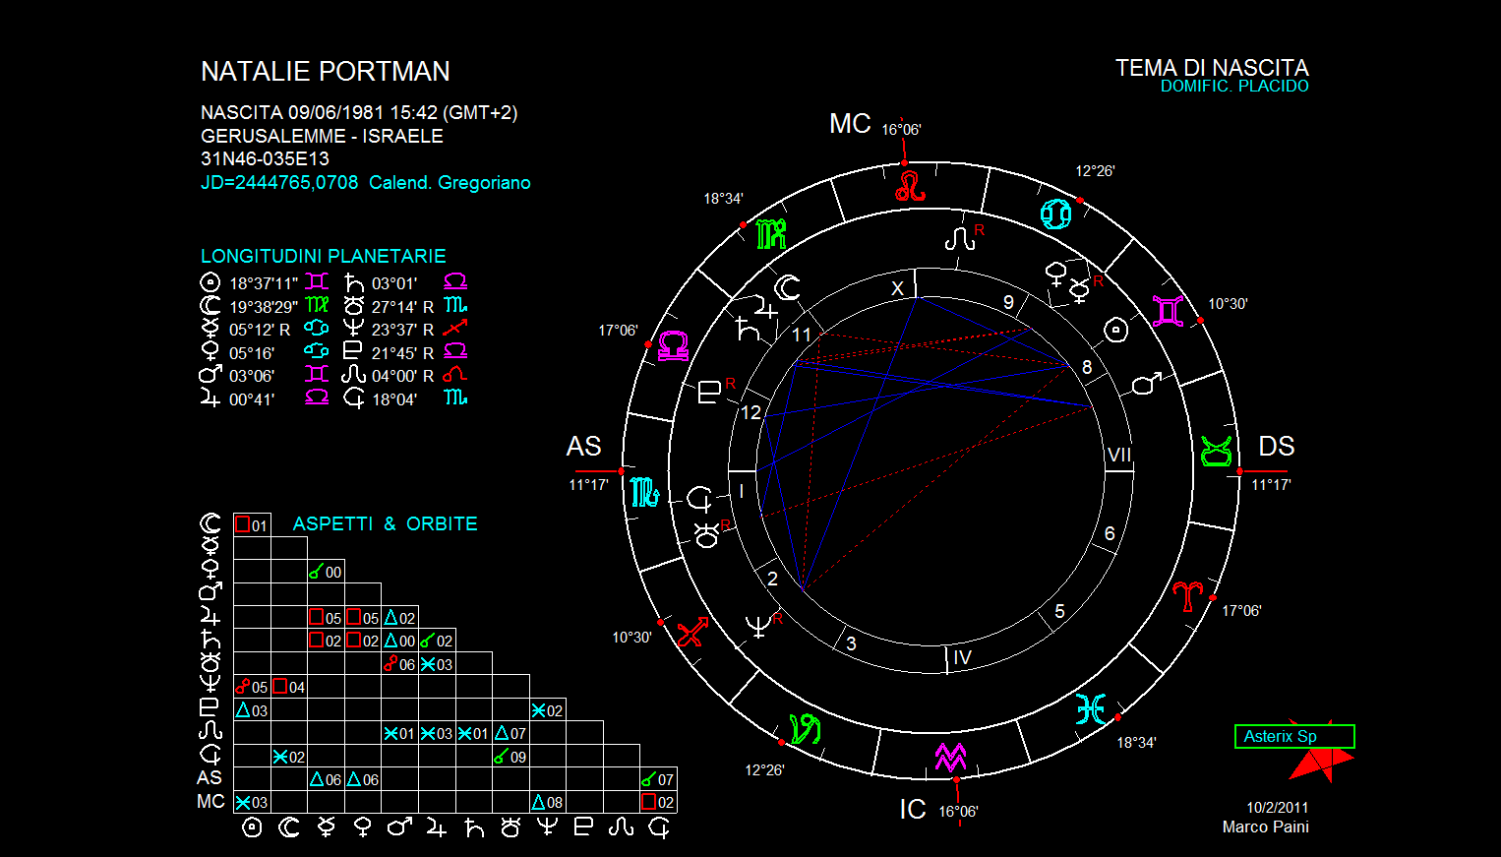This screenshot has width=1501, height=857.
Task: Select the 'GERUSALEMME - ISRAELE' location text
Action: tap(322, 136)
